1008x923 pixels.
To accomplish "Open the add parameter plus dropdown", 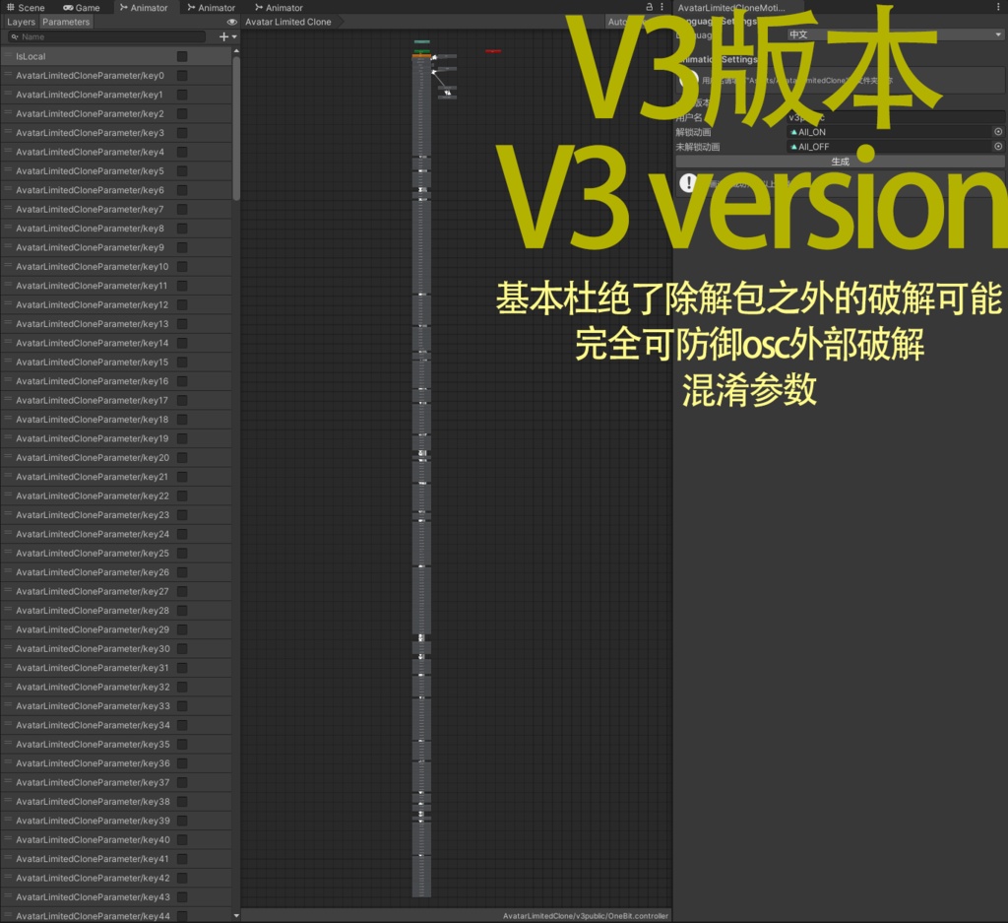I will (x=227, y=36).
